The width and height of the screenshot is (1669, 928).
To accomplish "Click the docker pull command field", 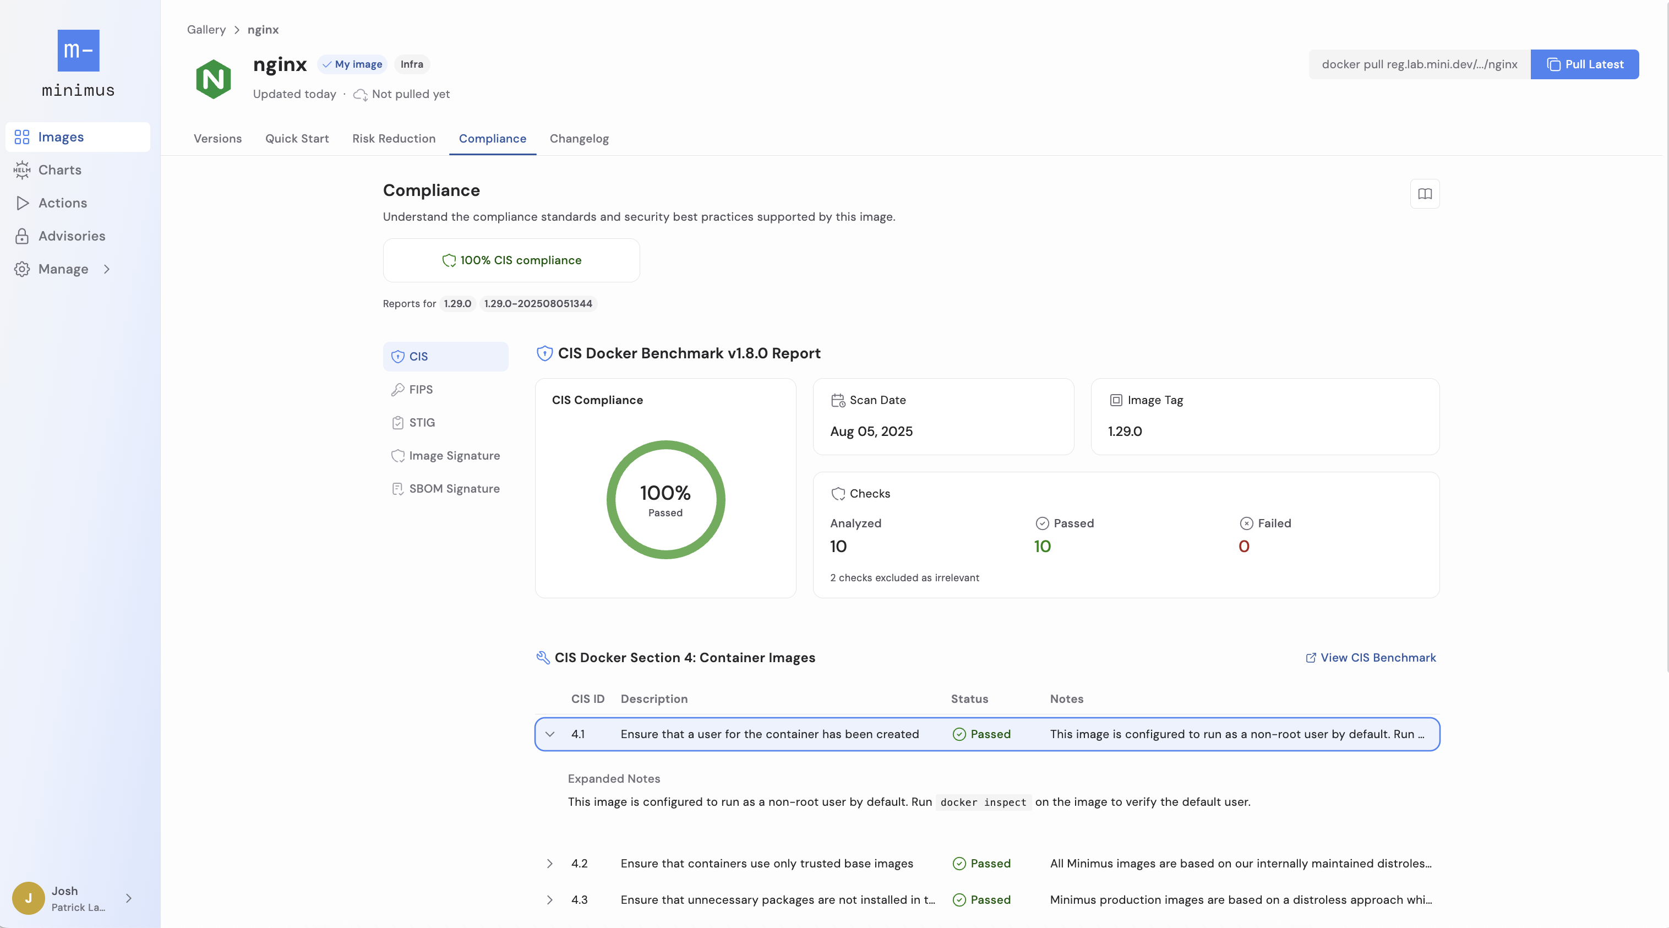I will [1420, 64].
